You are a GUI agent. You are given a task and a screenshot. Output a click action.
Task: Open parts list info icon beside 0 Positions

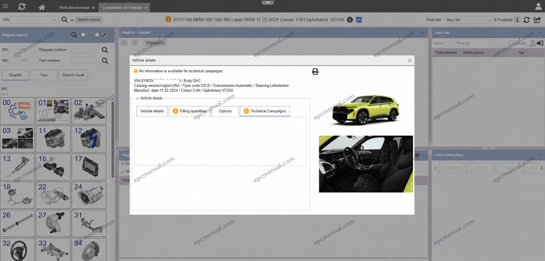517,20
